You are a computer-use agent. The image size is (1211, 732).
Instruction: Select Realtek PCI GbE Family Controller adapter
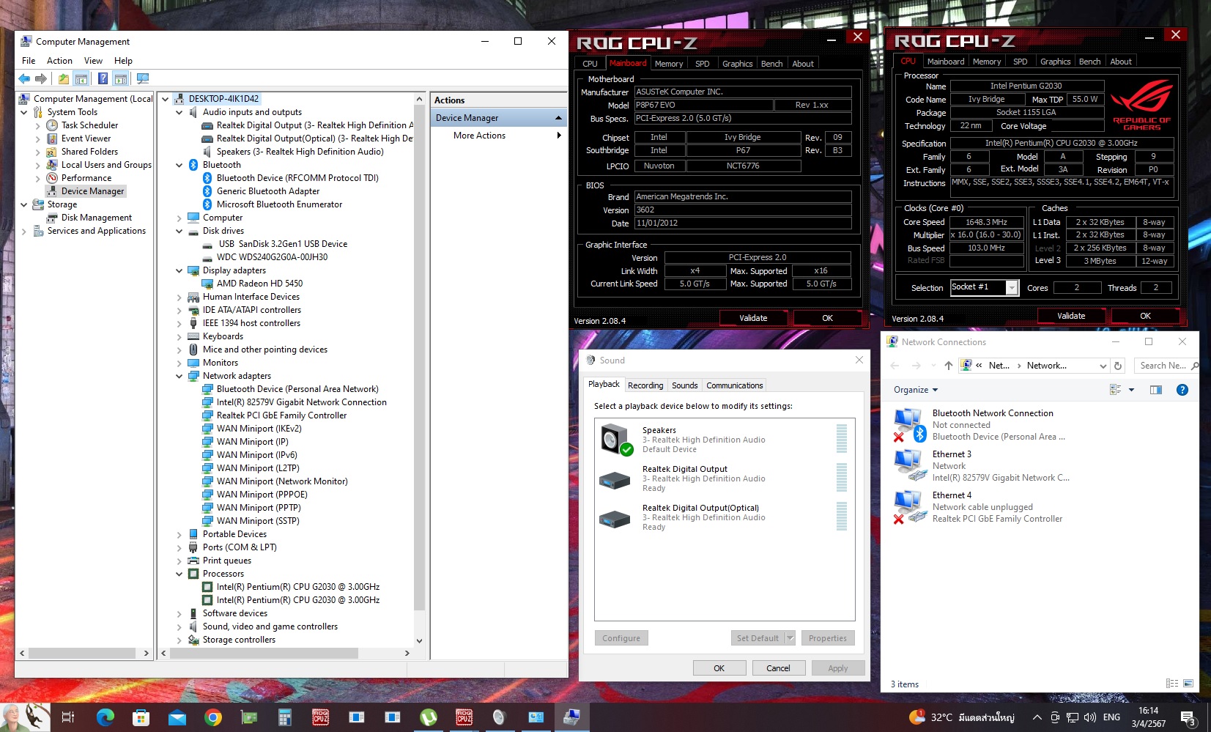tap(281, 415)
